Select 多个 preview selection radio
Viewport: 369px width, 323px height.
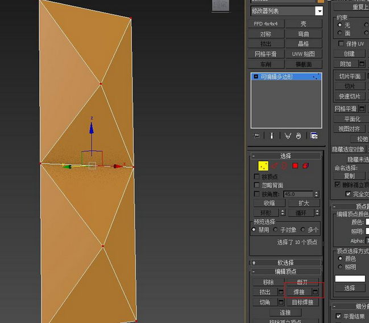click(x=303, y=230)
